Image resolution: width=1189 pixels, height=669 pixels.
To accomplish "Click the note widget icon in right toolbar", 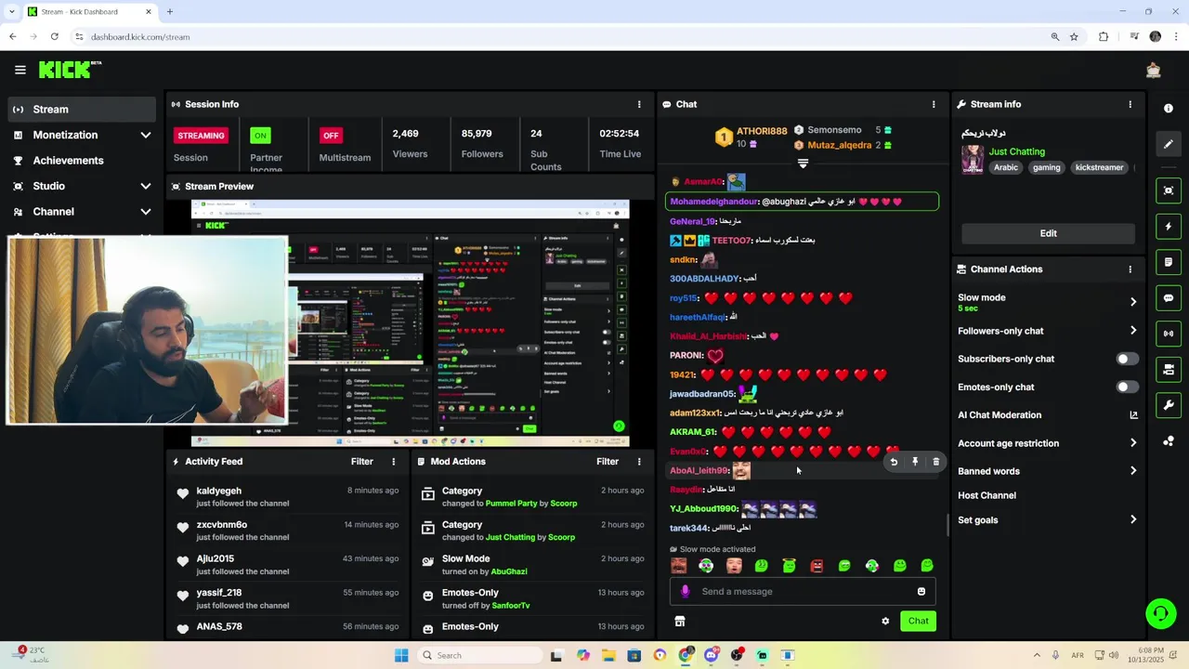I will point(1169,262).
